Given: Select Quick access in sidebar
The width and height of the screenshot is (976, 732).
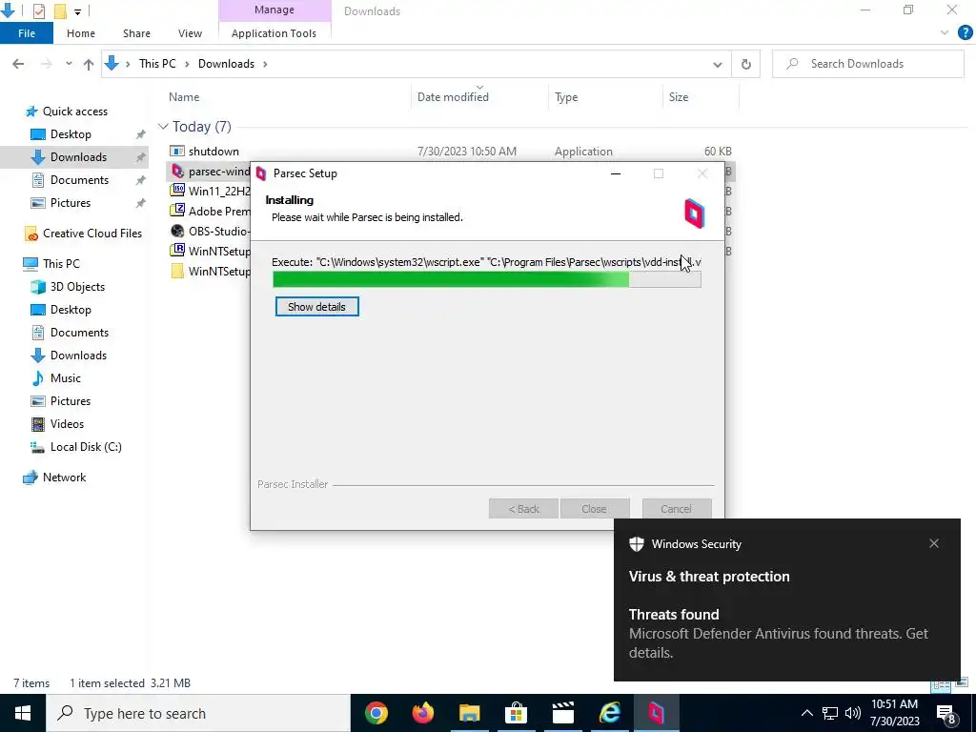Looking at the screenshot, I should pos(66,112).
